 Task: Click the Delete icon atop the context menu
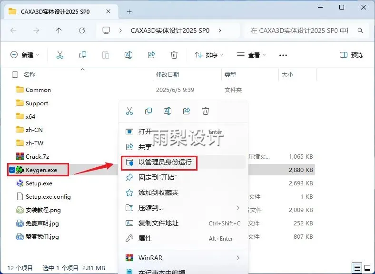206,111
